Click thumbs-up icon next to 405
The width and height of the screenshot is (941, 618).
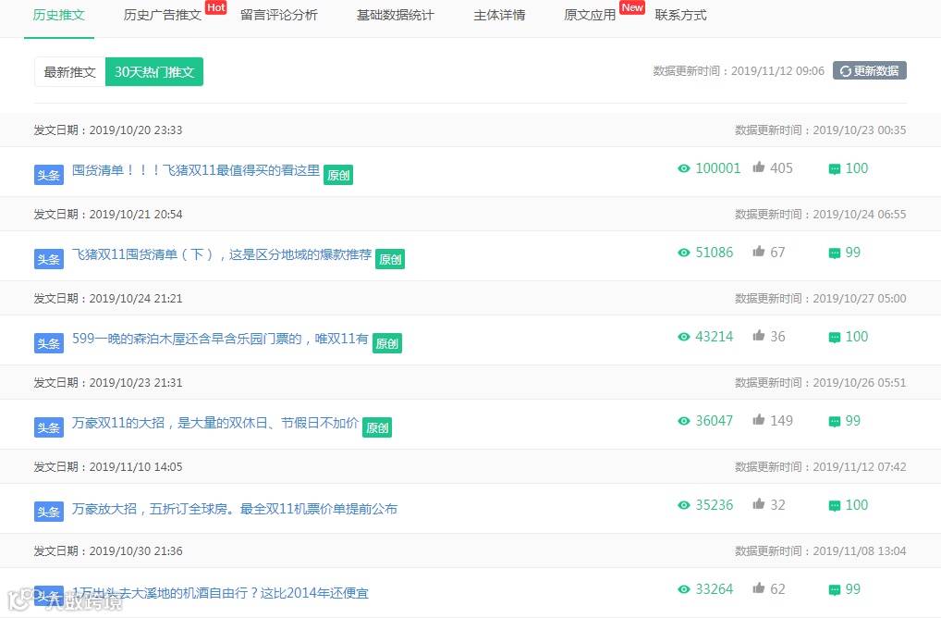[x=759, y=167]
